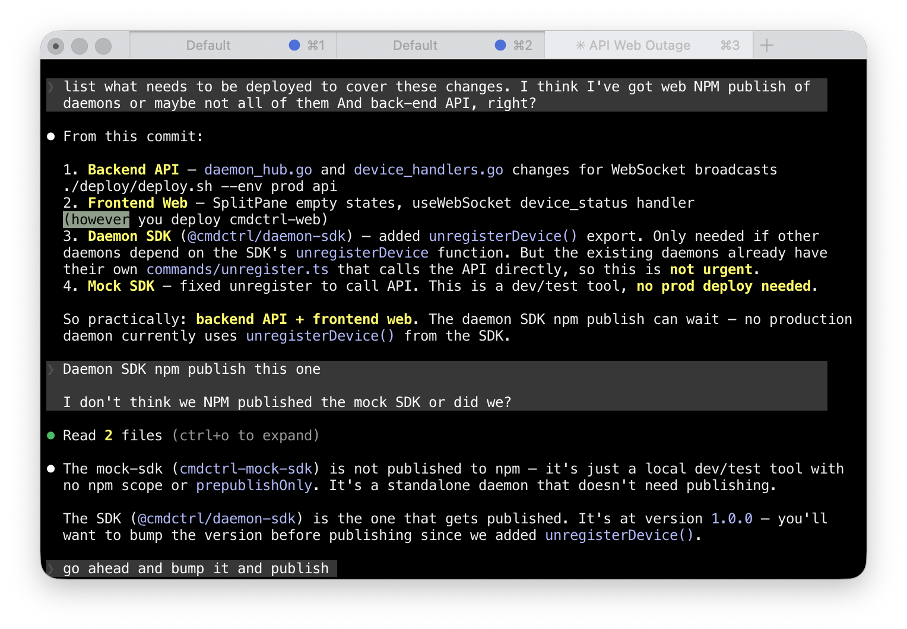
Task: Click the chevron on the "Daemon SDK npm publish" prompt
Action: tap(50, 368)
